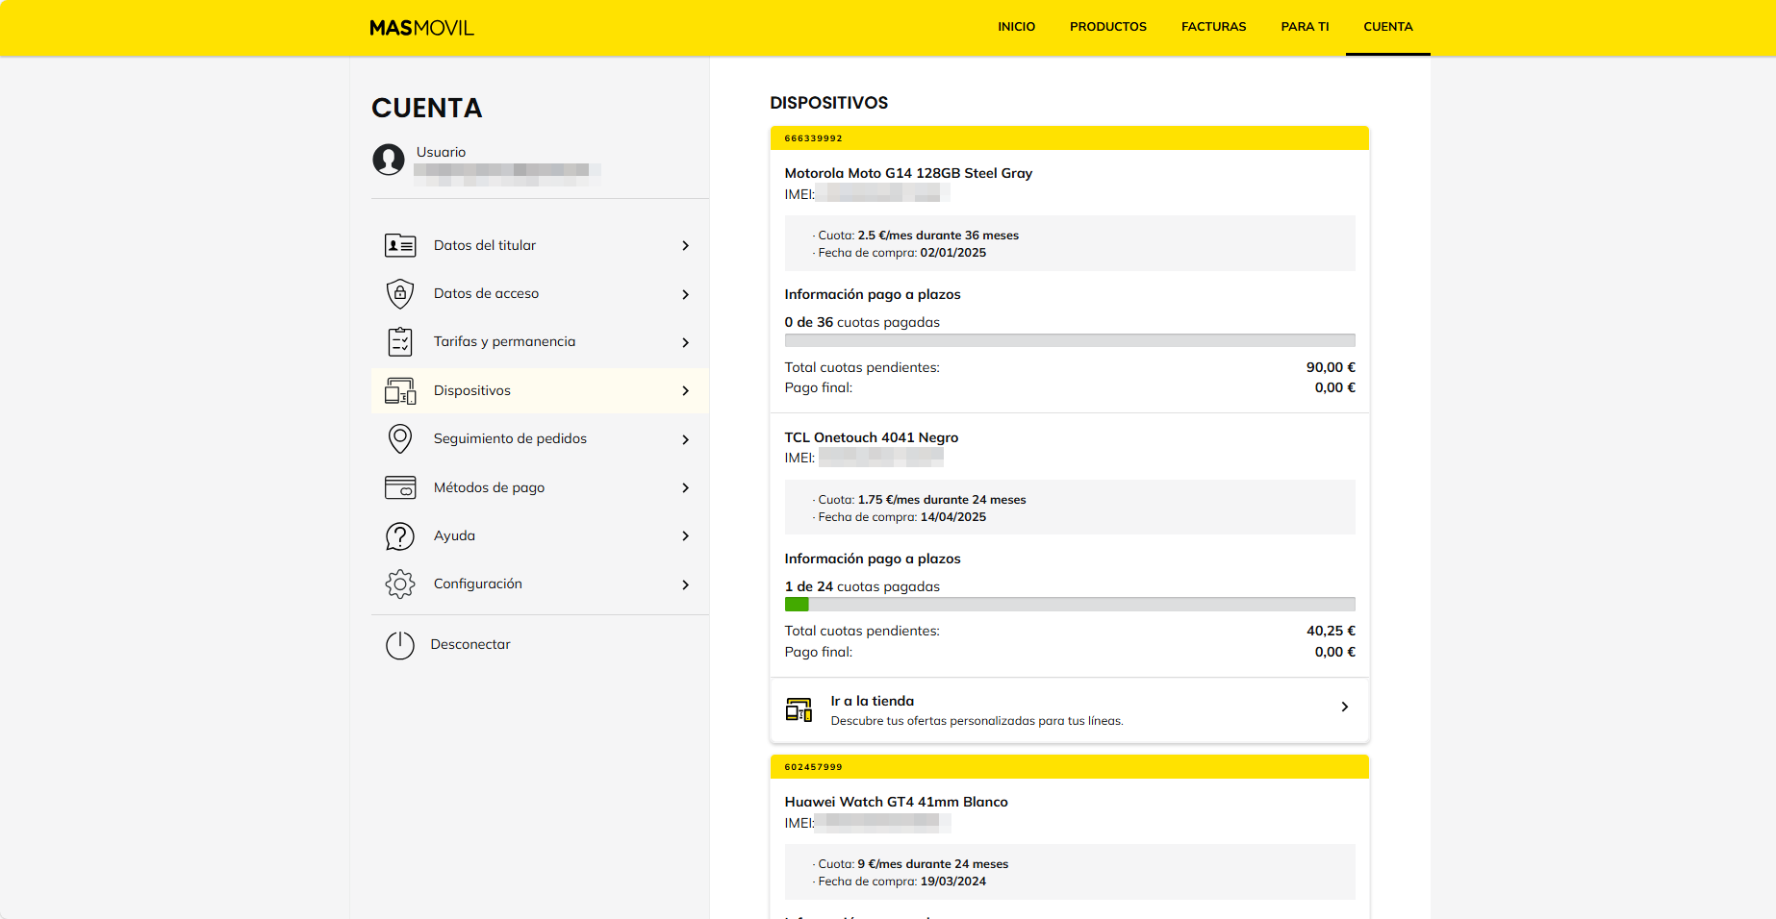Expand the Tarifas y permanencia chevron
1776x919 pixels.
(x=686, y=342)
